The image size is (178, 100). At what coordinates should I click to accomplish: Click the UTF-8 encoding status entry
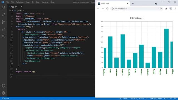142,98
